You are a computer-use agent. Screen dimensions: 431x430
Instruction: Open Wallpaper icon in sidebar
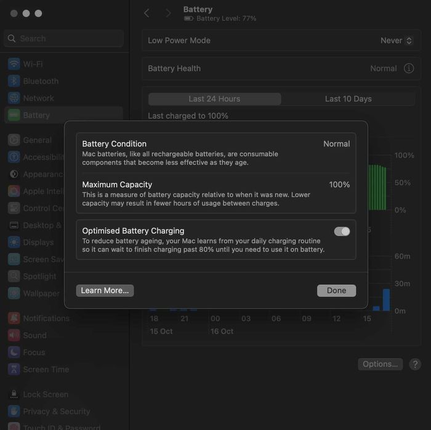tap(14, 293)
